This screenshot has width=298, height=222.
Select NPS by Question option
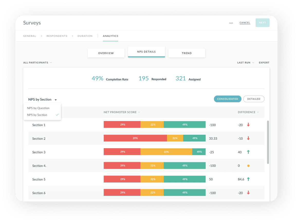pos(38,108)
